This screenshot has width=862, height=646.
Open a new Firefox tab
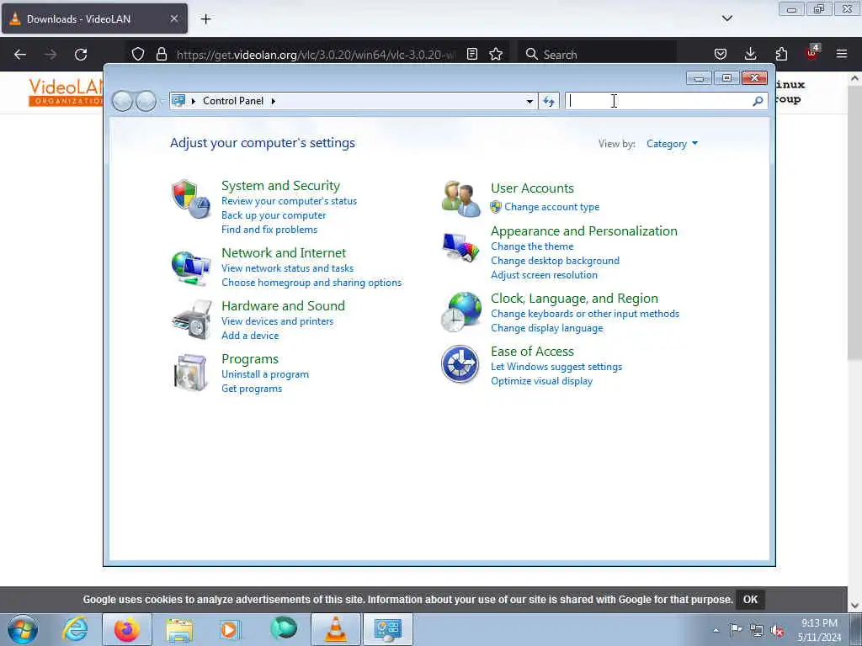click(x=205, y=19)
